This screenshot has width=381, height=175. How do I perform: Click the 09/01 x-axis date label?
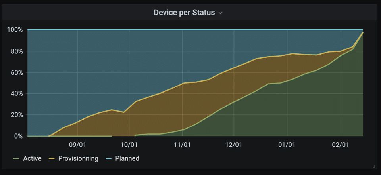pos(77,145)
